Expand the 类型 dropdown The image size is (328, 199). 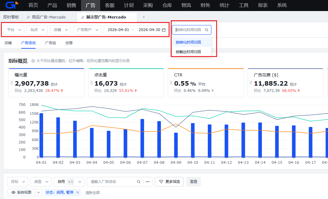pos(41,182)
